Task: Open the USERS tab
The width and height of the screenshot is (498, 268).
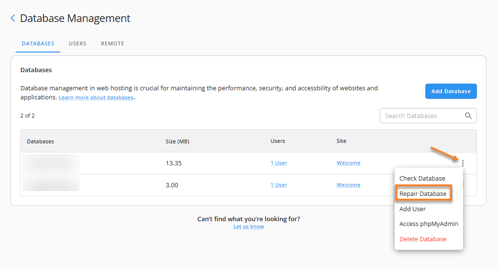Action: 77,43
